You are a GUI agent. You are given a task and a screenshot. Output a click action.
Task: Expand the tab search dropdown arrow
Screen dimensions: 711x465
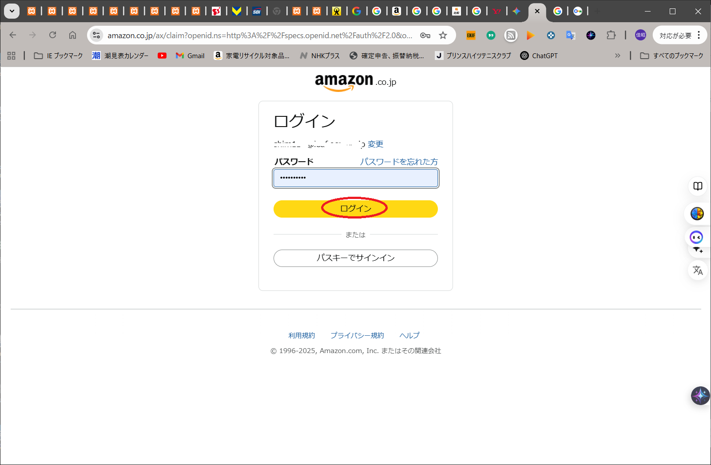pos(12,11)
